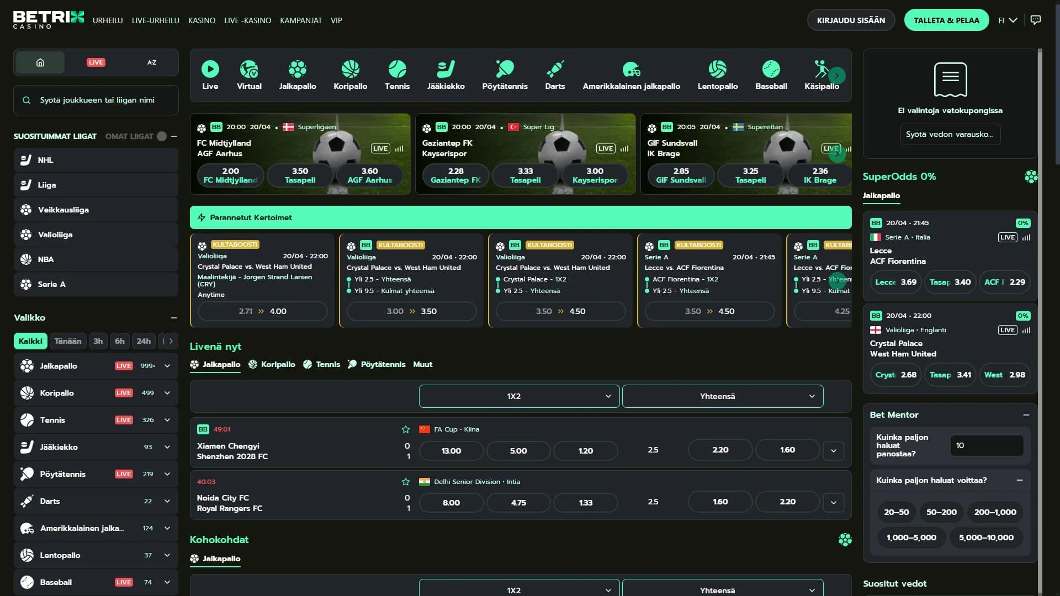Image resolution: width=1060 pixels, height=596 pixels.
Task: Open stats icon for FC Midtjylland match
Action: click(x=399, y=148)
